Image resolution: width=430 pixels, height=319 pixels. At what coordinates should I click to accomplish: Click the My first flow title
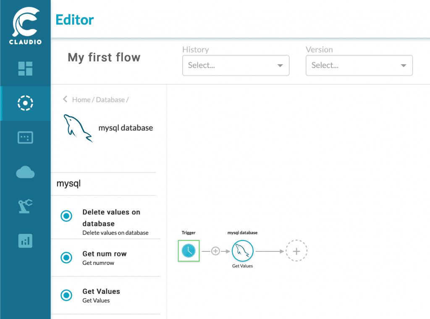(x=104, y=58)
